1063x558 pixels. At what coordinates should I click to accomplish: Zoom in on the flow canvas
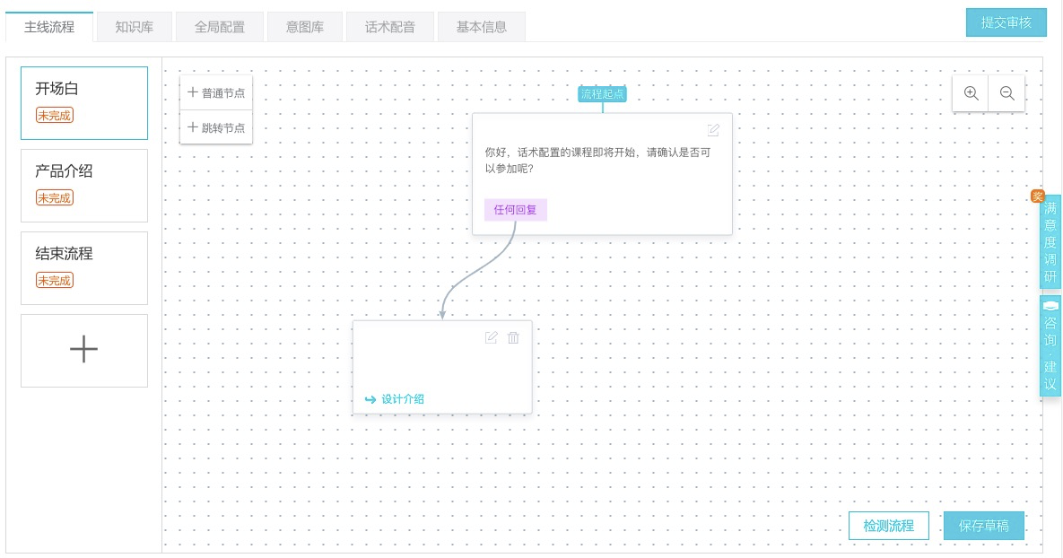(x=971, y=93)
